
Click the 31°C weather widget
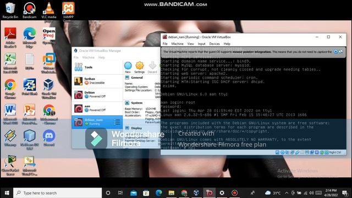(273, 193)
